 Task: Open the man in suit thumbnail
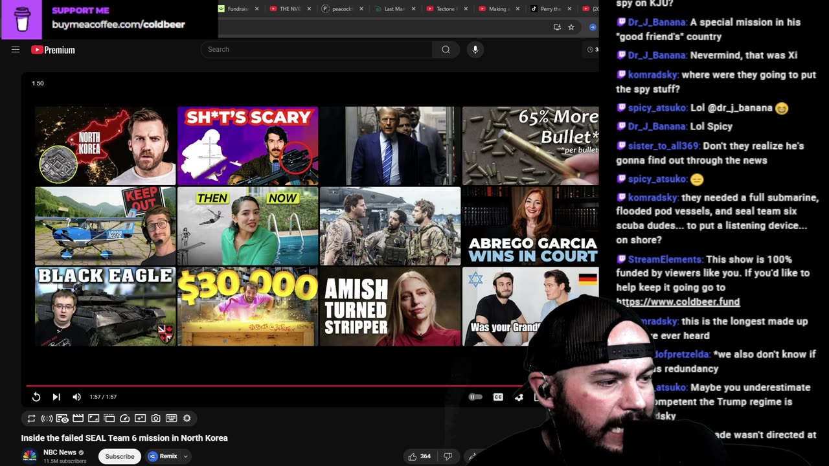pos(390,146)
